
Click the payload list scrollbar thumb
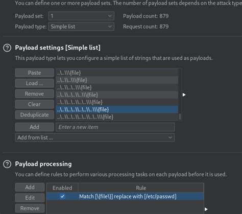click(180, 117)
